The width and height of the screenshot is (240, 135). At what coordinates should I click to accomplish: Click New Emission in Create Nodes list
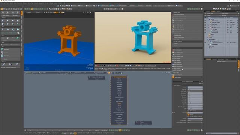click(x=187, y=54)
